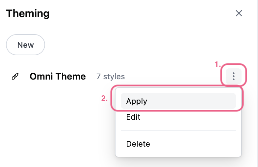Click the pink step 1 annotation label
The height and width of the screenshot is (167, 258).
pyautogui.click(x=218, y=64)
